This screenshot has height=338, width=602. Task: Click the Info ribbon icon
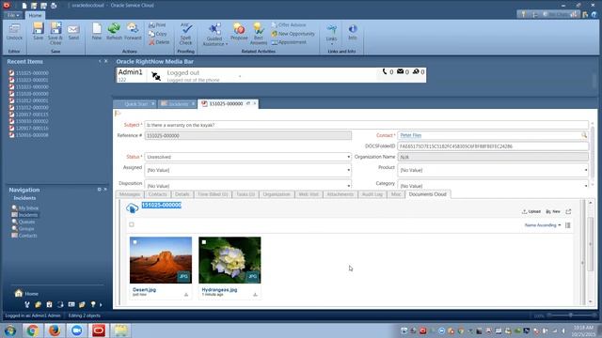point(353,32)
